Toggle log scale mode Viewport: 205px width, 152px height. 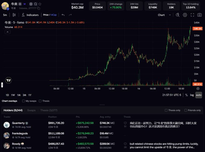[192, 95]
